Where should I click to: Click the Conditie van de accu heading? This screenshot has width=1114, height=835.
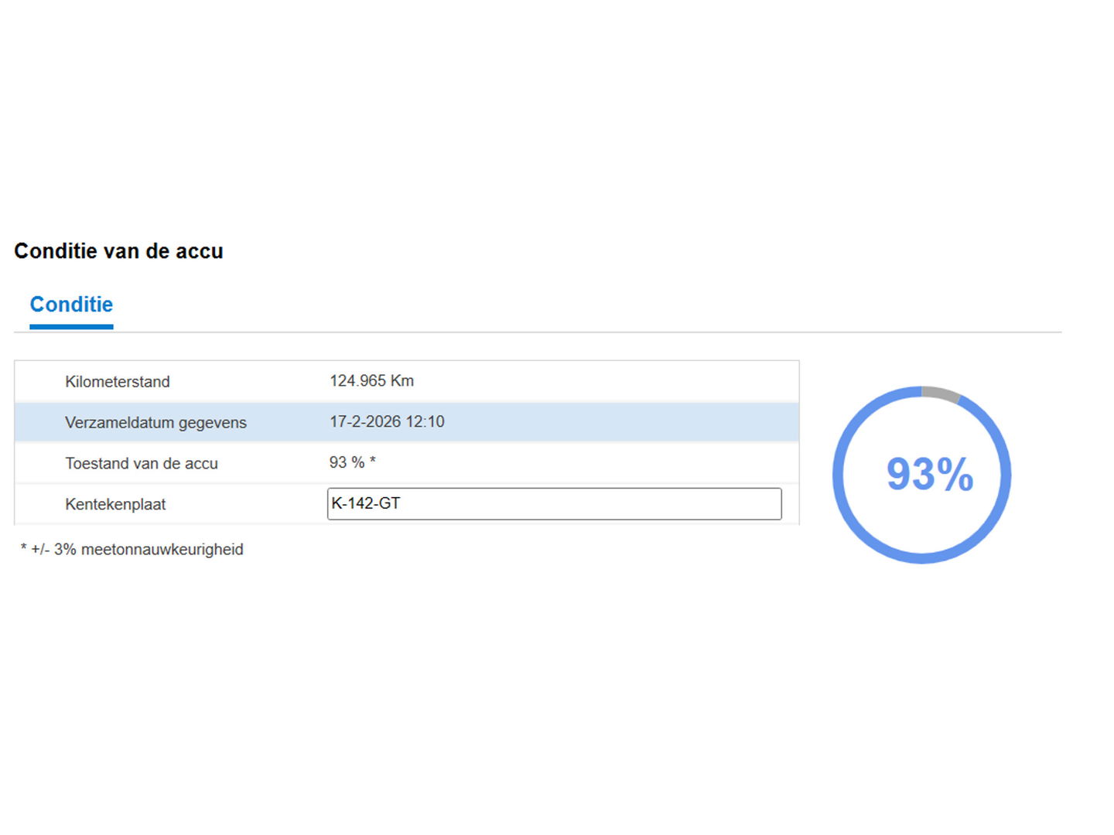(118, 251)
